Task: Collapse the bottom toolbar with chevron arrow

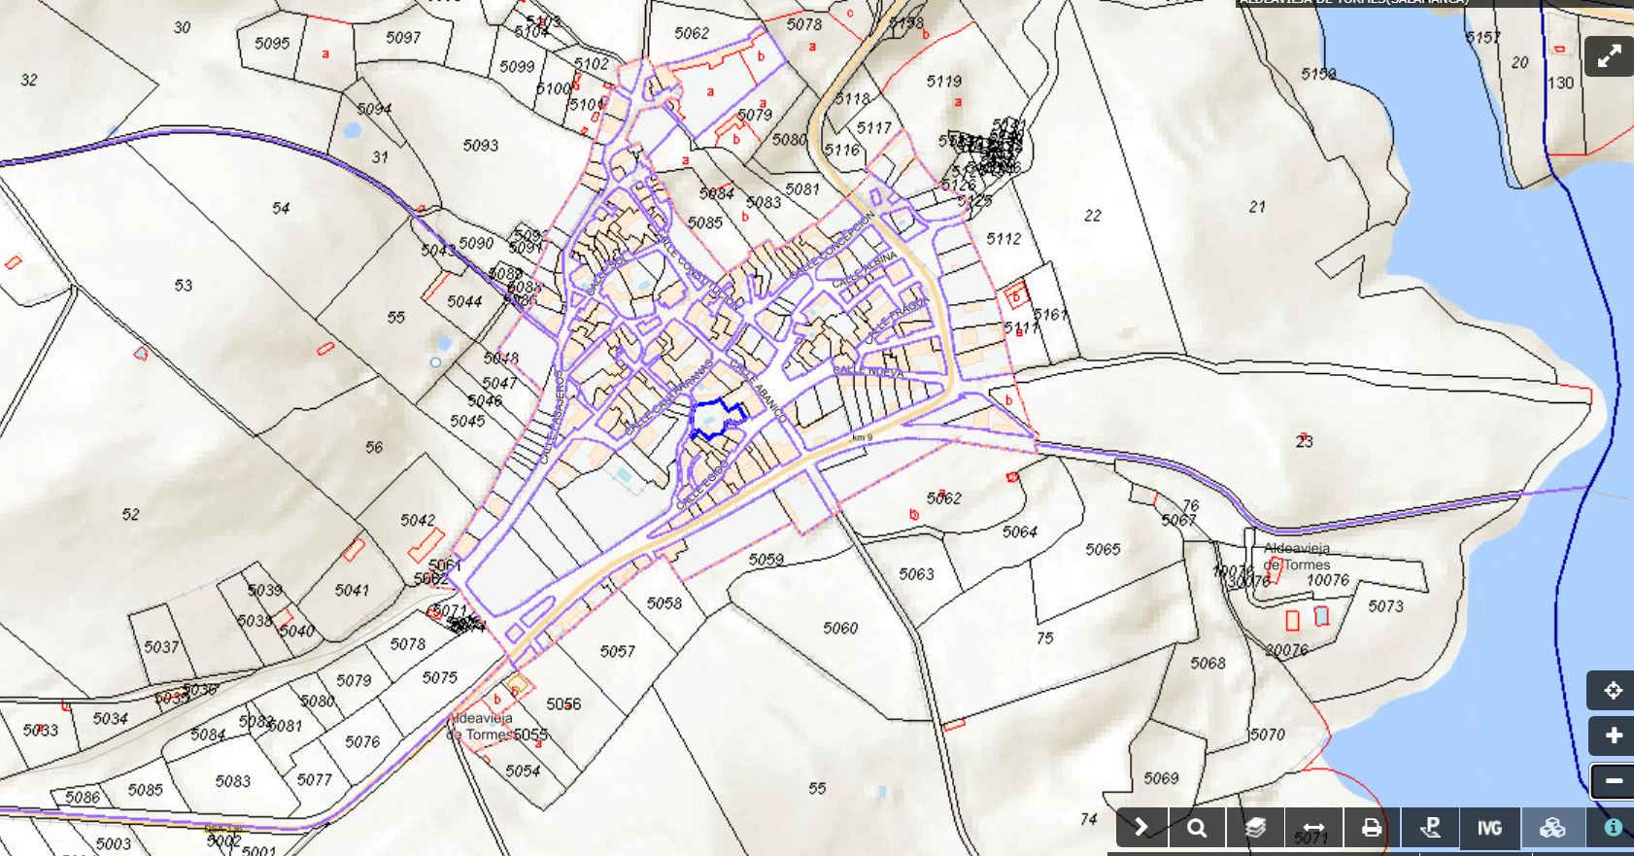Action: point(1141,828)
